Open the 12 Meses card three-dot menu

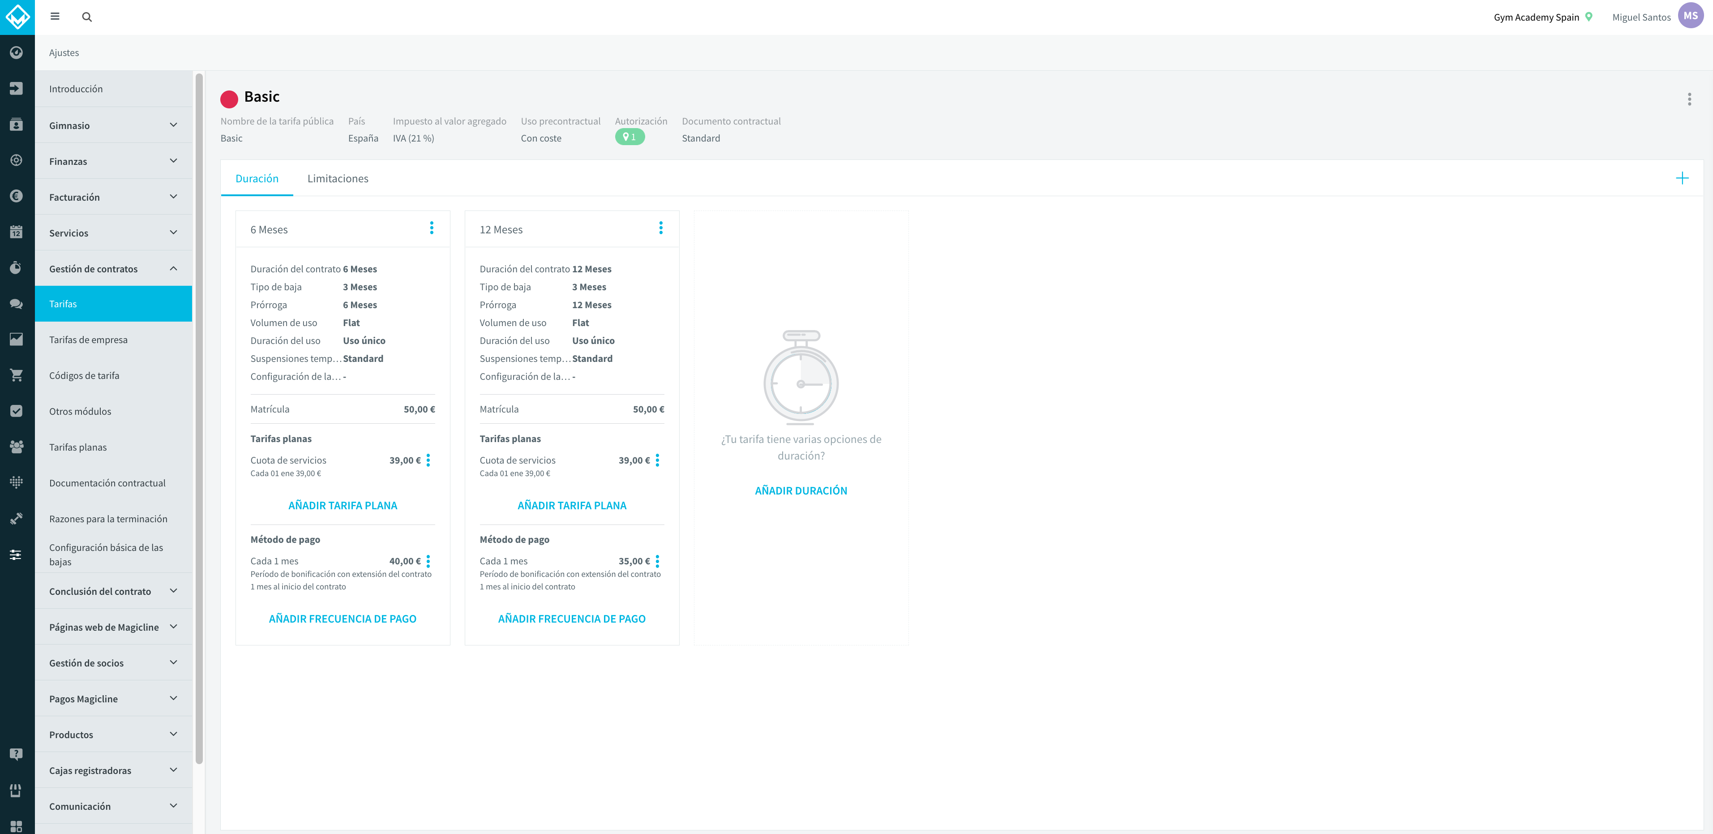click(x=660, y=228)
